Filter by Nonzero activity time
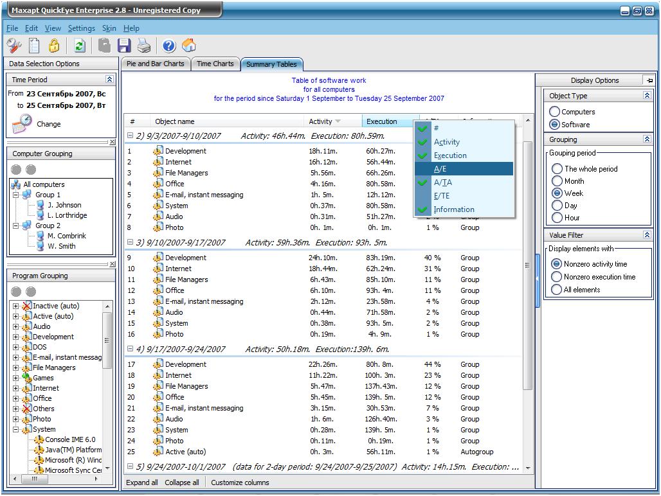 590,264
